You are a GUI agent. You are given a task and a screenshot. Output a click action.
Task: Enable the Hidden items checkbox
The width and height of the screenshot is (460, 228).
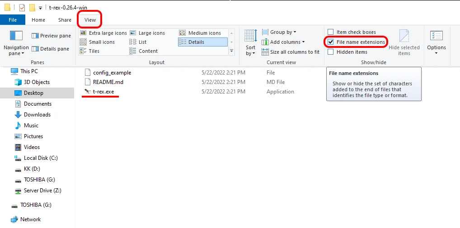[x=331, y=52]
